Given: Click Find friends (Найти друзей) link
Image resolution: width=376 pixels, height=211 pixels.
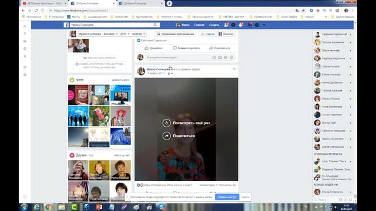Looking at the screenshot, I should (122, 155).
